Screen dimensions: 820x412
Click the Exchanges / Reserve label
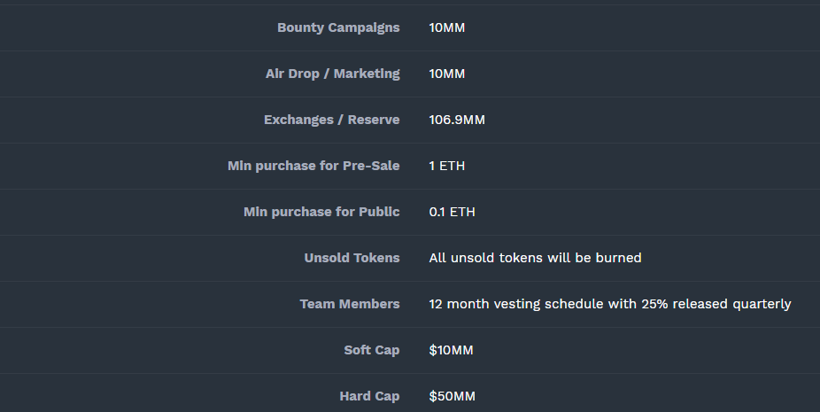point(331,120)
